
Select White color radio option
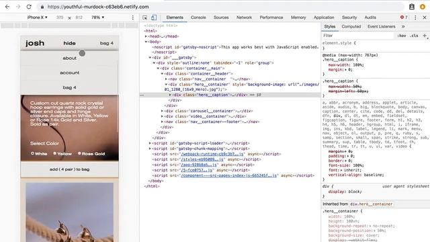coord(32,153)
